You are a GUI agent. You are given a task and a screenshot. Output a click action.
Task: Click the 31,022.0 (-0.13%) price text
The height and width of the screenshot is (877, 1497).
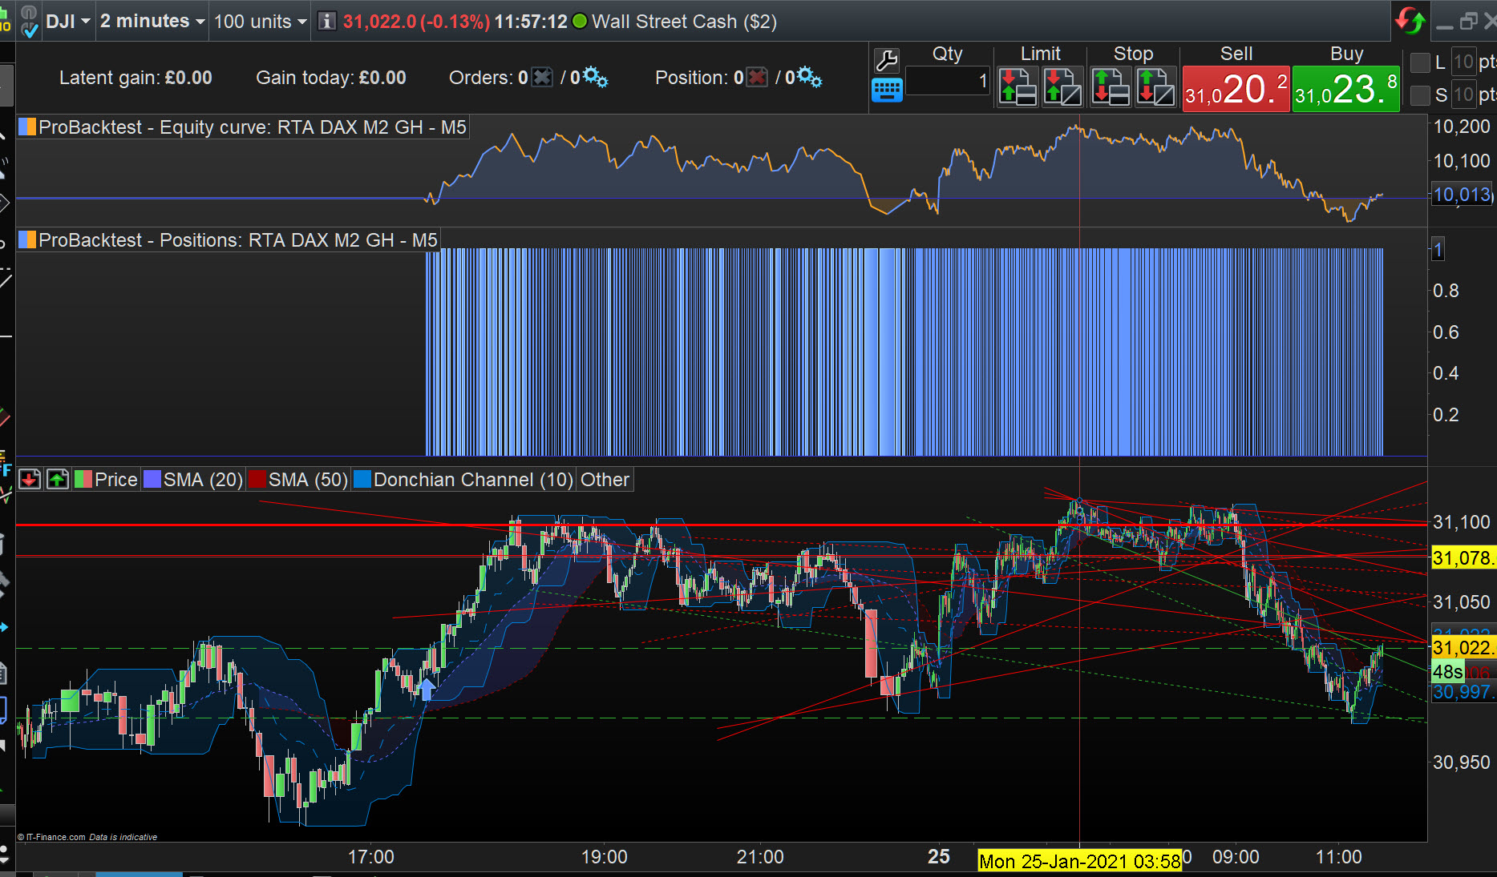tap(416, 22)
